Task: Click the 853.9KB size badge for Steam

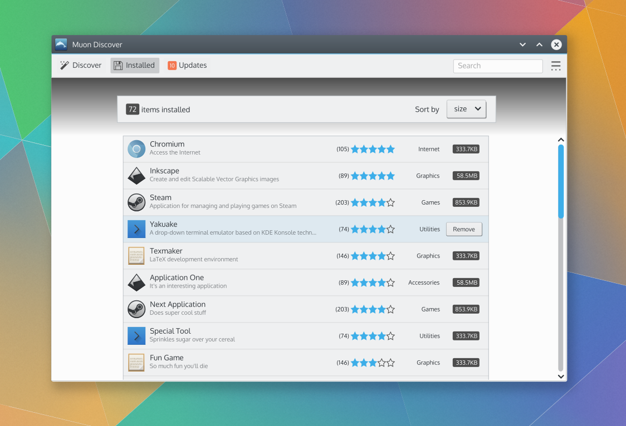Action: [466, 202]
